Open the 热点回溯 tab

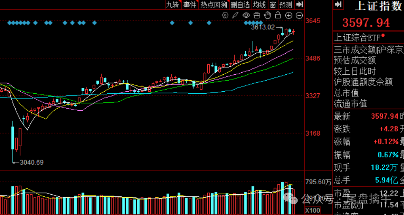pyautogui.click(x=214, y=5)
